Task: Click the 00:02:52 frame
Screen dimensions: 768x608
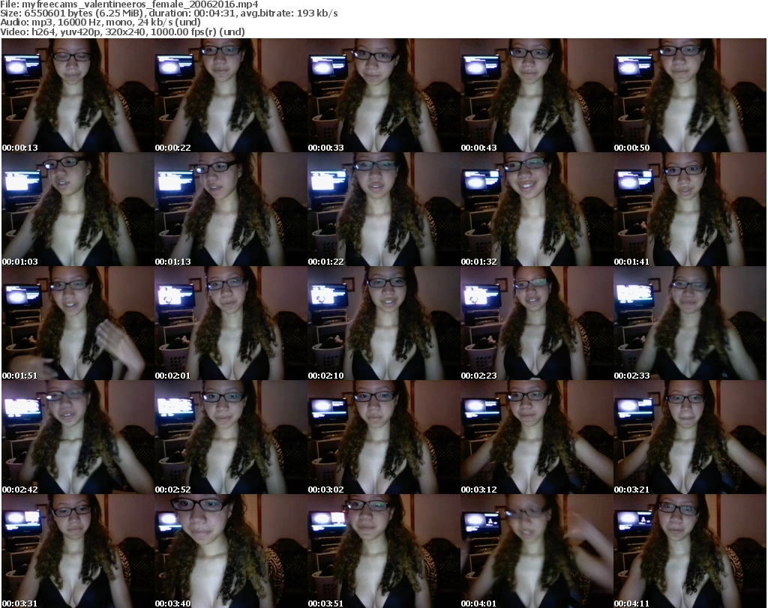Action: click(x=231, y=437)
